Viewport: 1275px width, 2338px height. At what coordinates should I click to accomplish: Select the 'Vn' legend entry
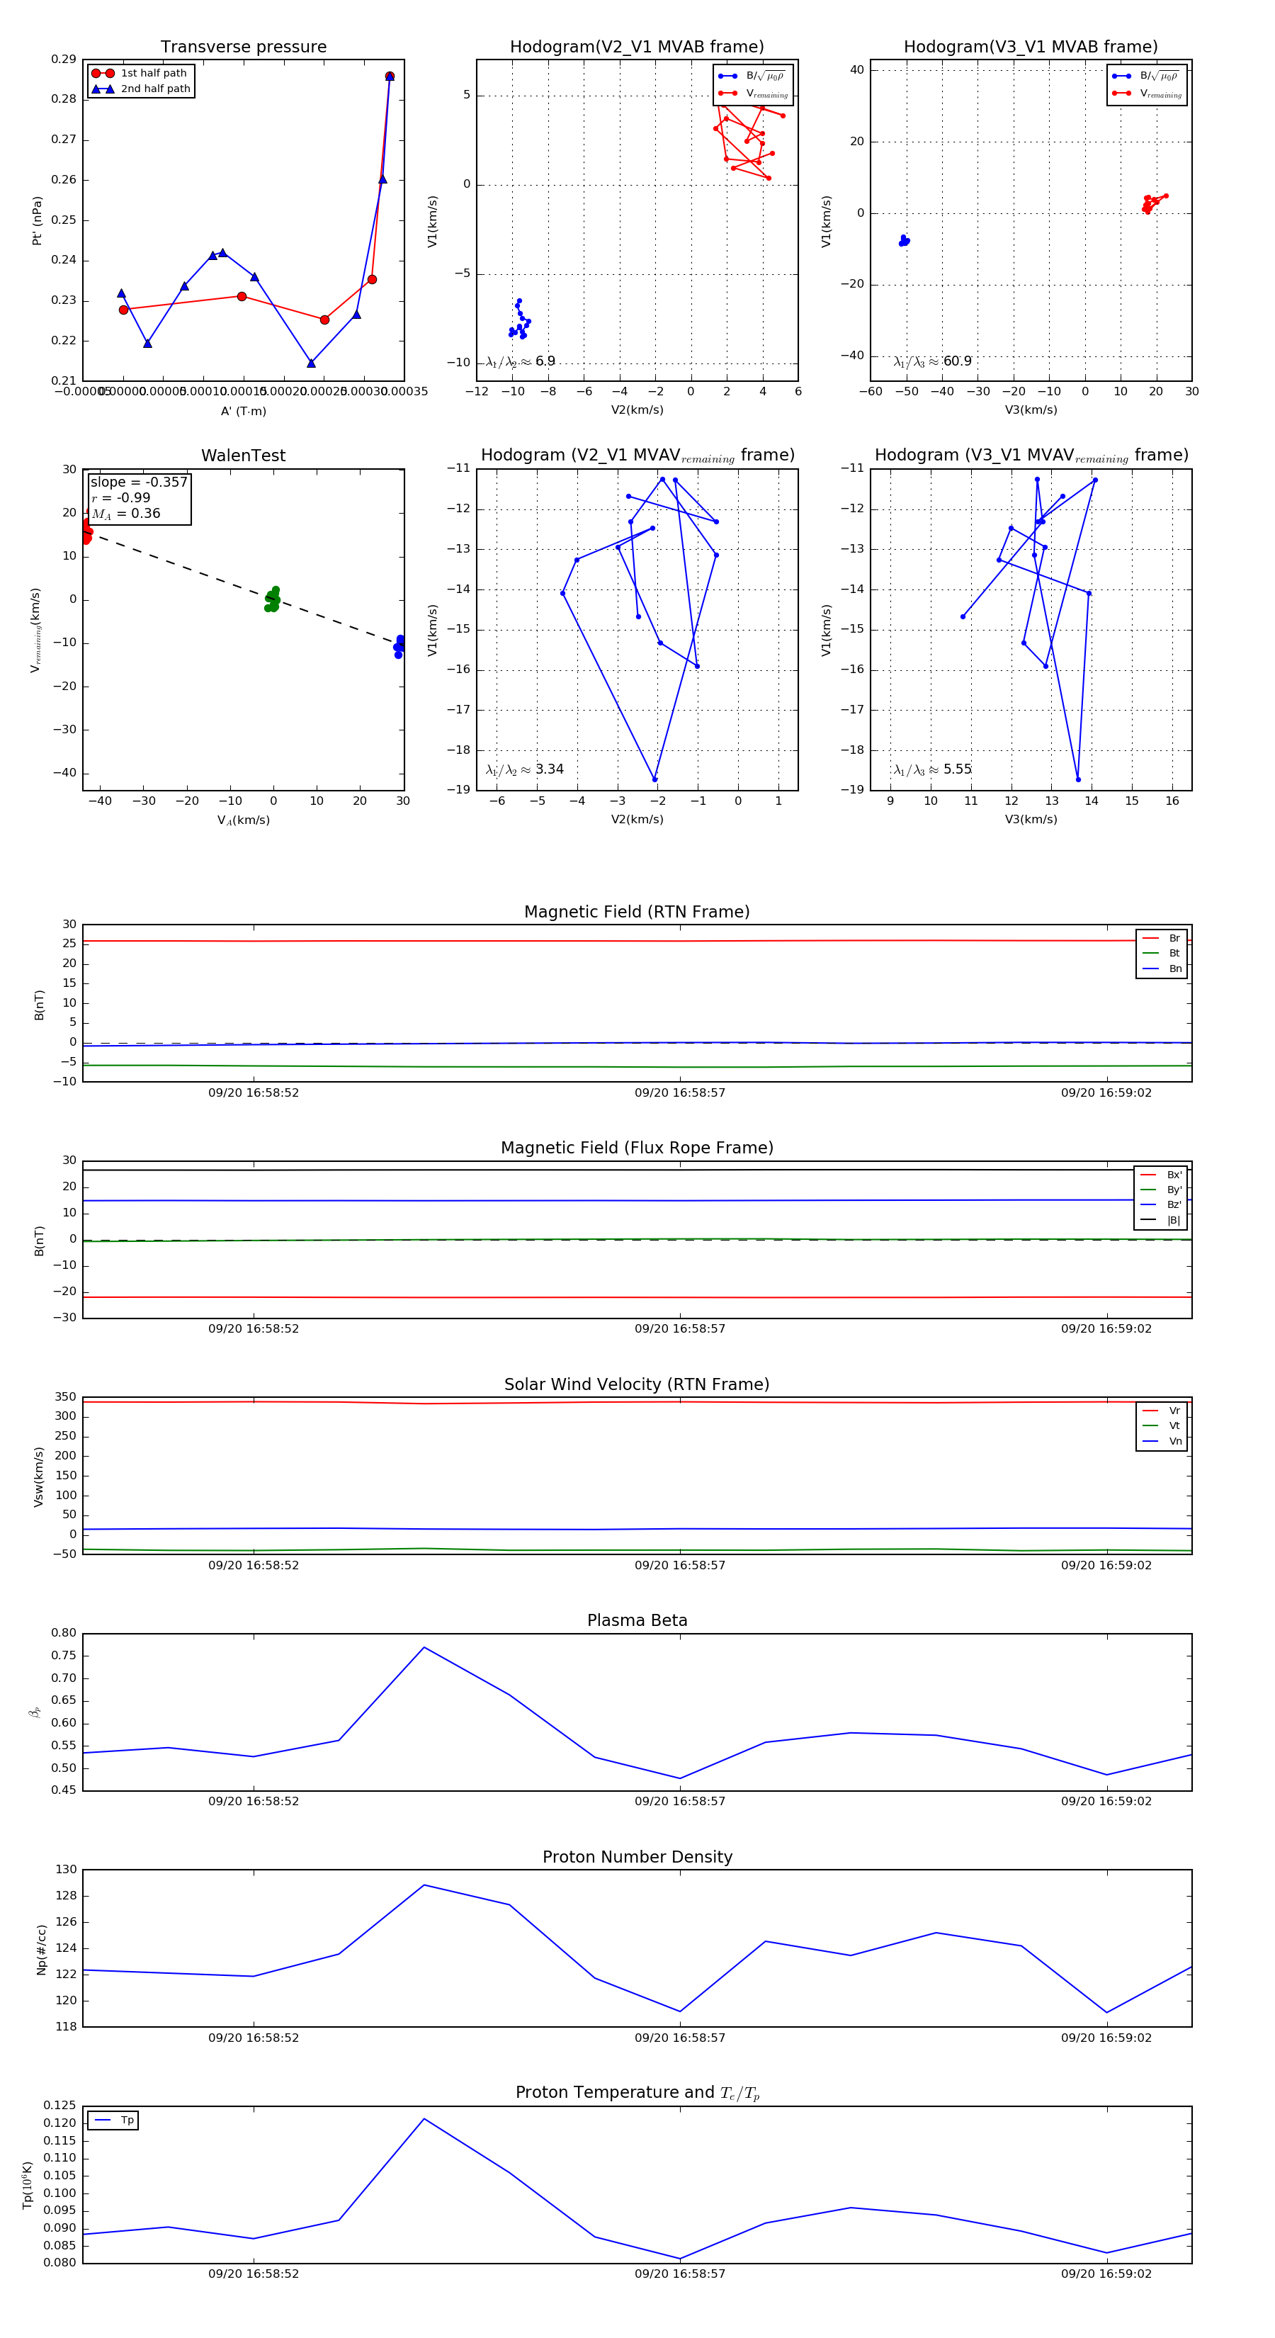[1162, 1441]
